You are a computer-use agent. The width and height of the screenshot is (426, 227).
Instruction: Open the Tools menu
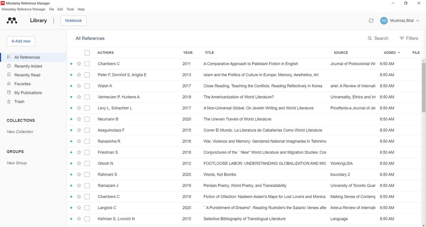70,9
